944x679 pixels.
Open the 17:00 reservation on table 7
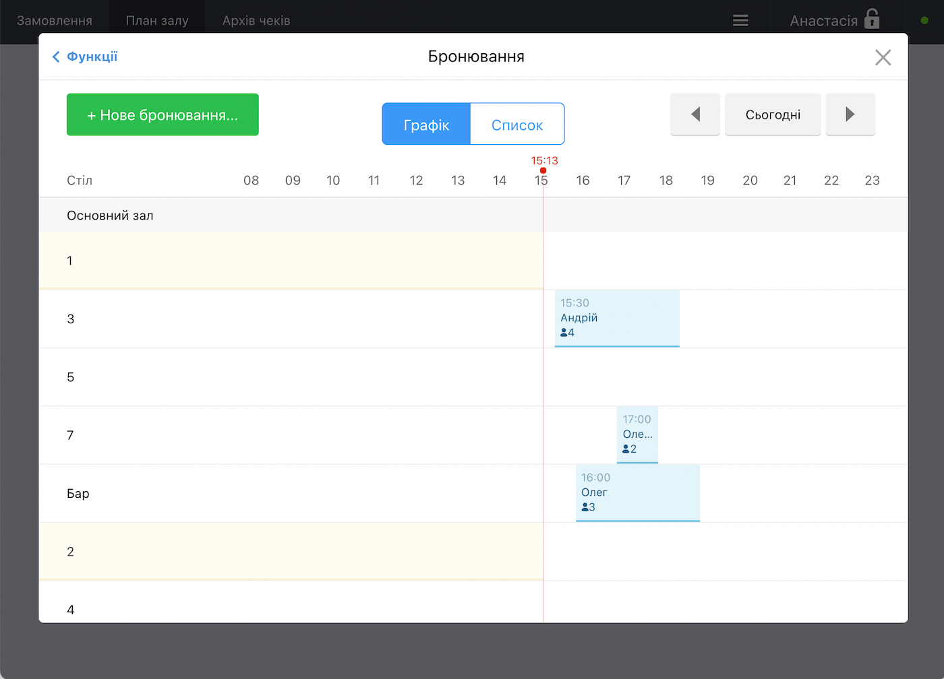[637, 434]
